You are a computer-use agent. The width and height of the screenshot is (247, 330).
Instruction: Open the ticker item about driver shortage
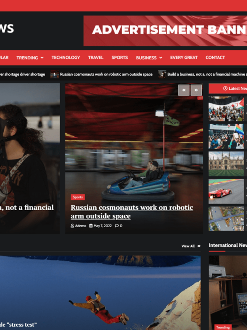click(x=23, y=74)
